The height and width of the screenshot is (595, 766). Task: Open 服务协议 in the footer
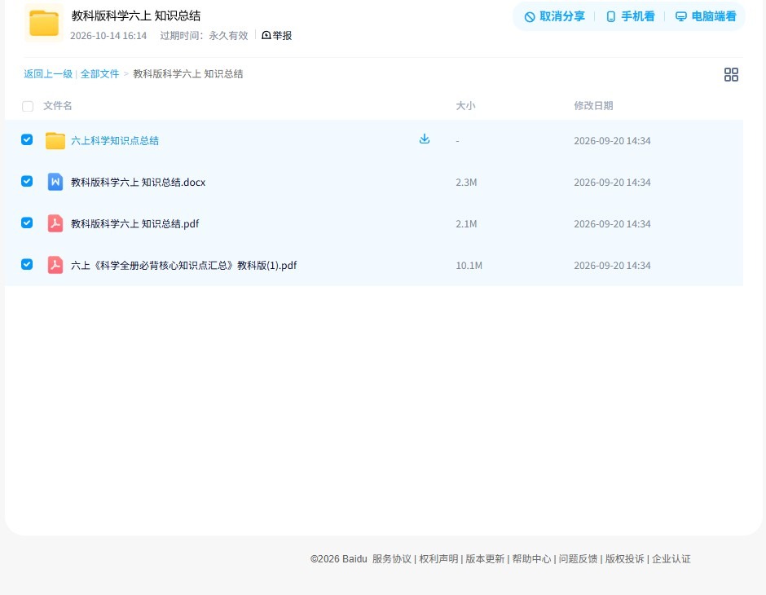tap(392, 559)
